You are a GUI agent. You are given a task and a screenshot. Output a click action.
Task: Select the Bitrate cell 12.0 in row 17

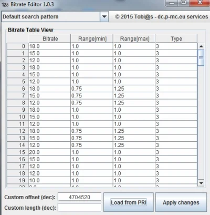[x=50, y=167]
